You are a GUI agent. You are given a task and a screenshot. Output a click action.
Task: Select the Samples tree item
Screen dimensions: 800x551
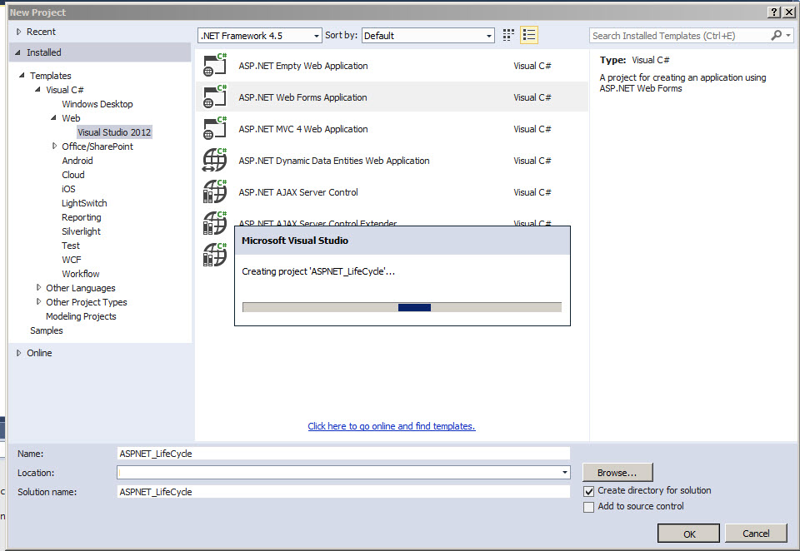[x=47, y=330]
